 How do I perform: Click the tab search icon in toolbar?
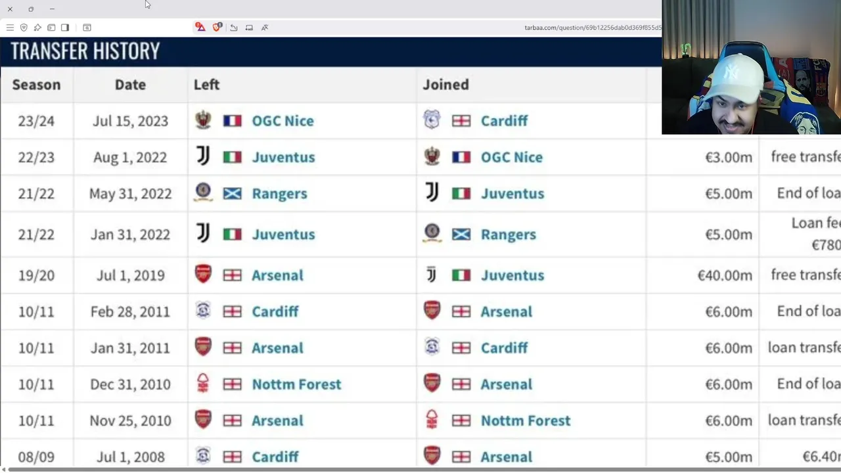coord(87,28)
